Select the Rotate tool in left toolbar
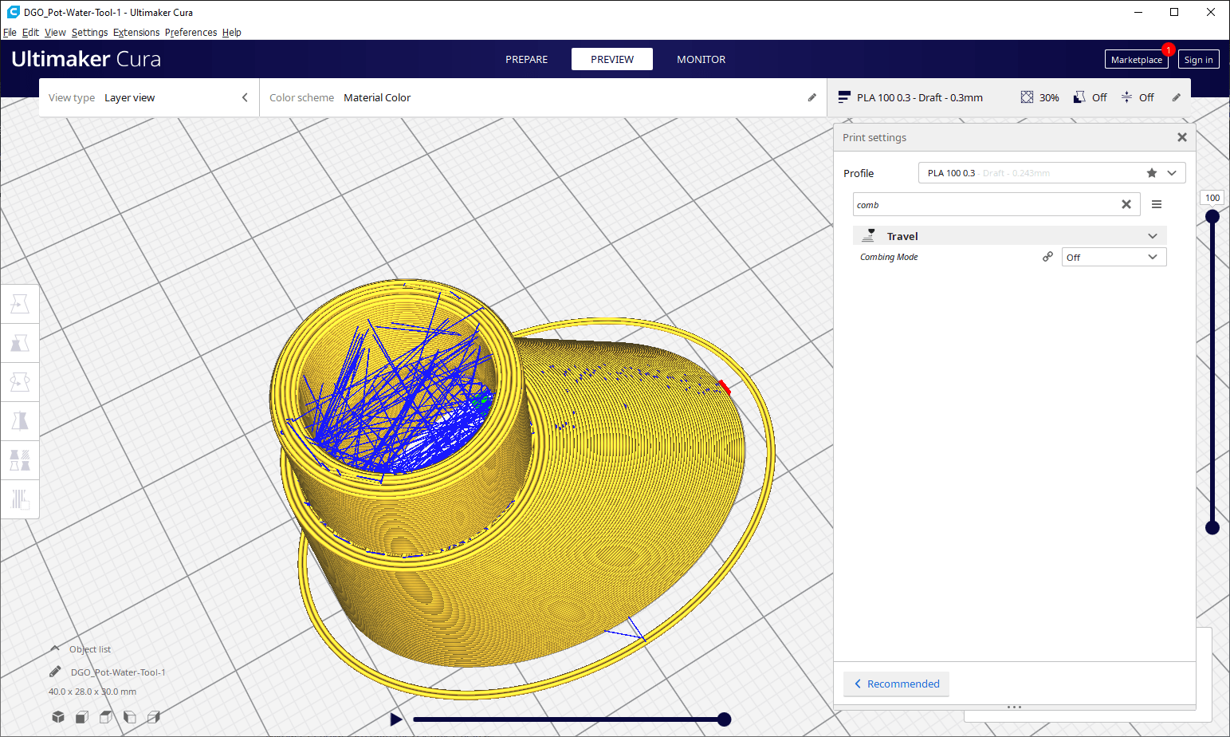 [20, 382]
